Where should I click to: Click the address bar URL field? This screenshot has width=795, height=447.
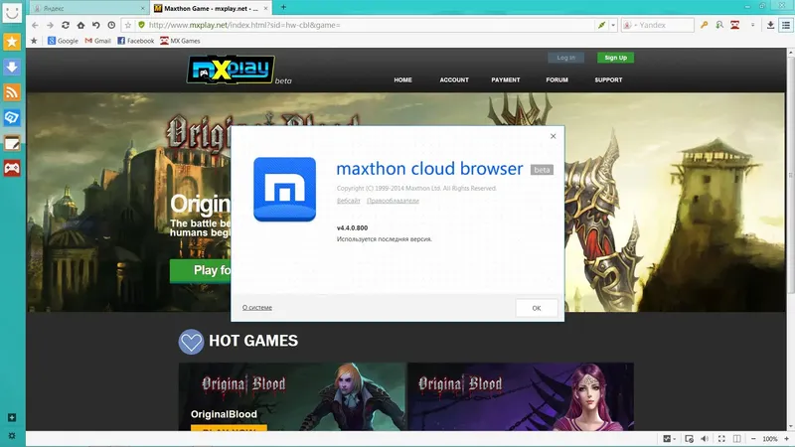pos(370,25)
